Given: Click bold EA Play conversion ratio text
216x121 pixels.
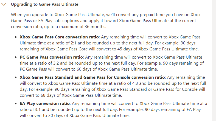Looking at the screenshot, I should [x=45, y=104].
